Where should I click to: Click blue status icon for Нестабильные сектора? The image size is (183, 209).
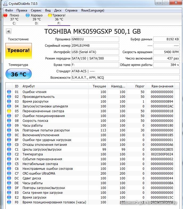9,164
